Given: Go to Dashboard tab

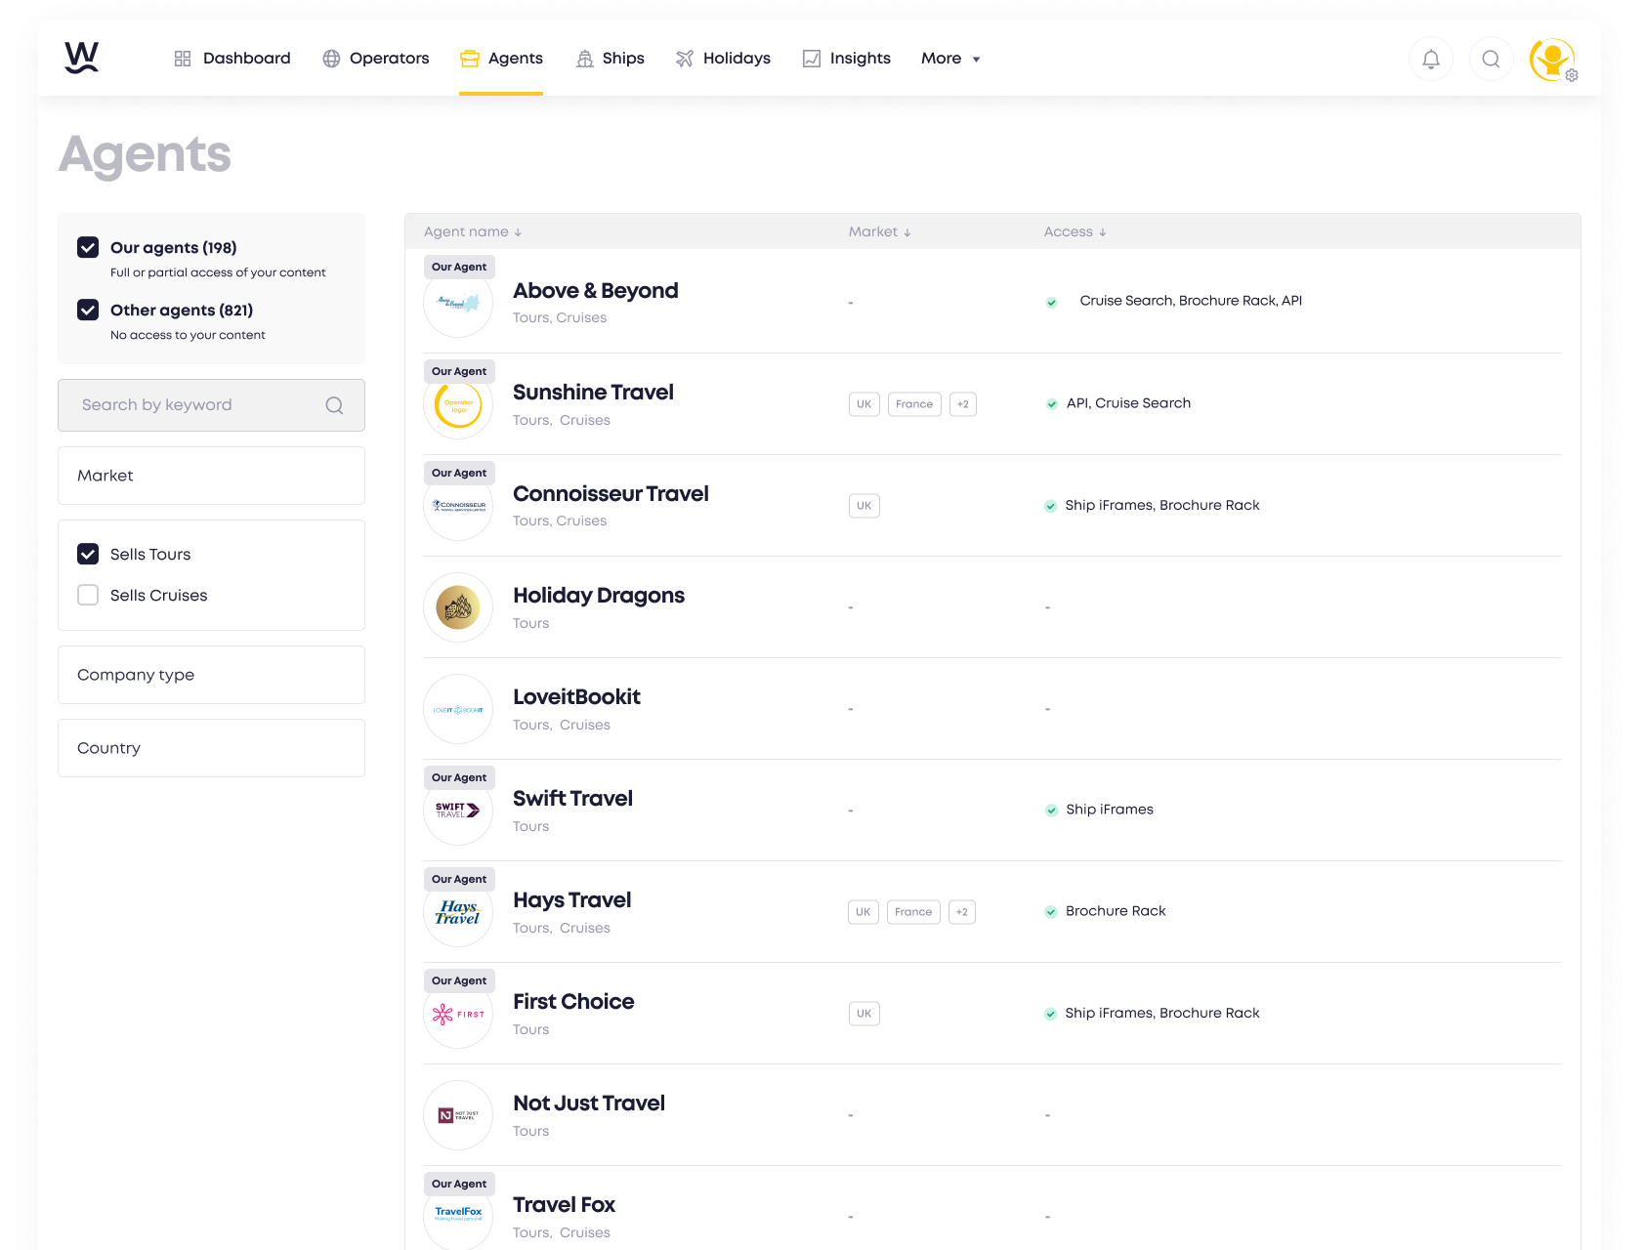Looking at the screenshot, I should coord(232,59).
